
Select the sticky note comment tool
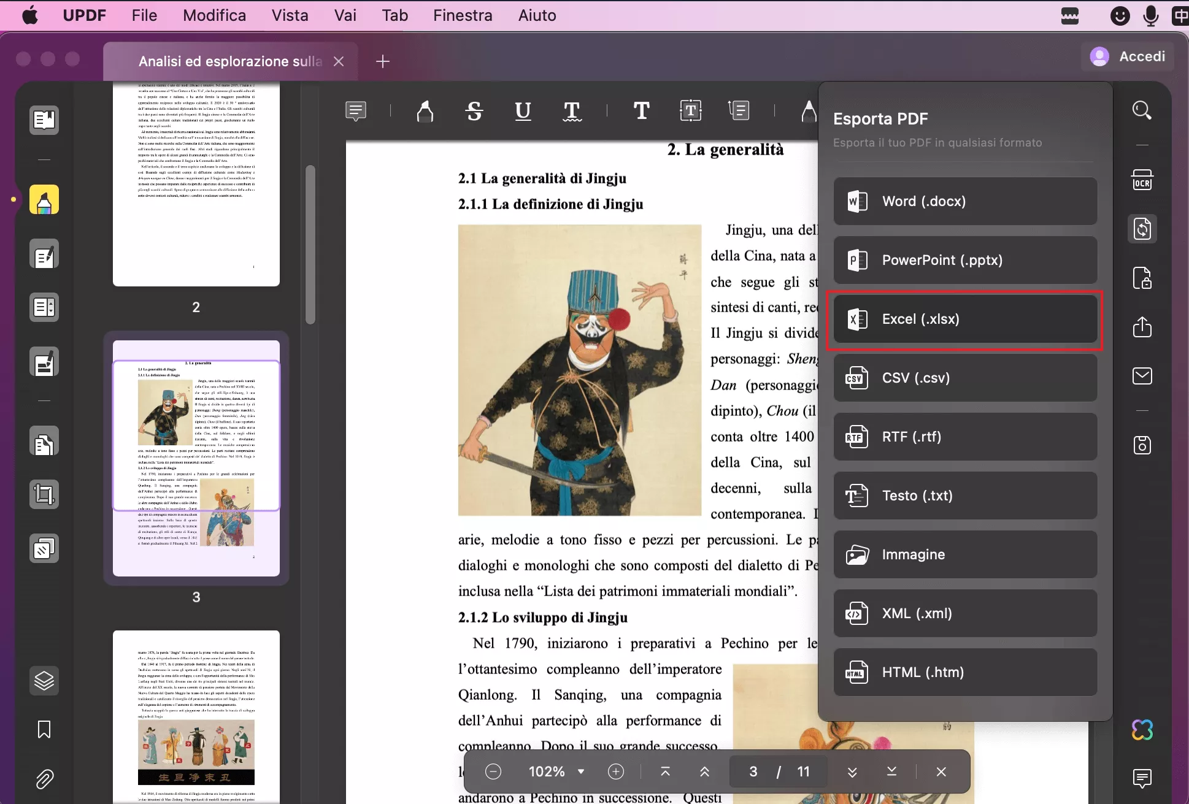356,111
